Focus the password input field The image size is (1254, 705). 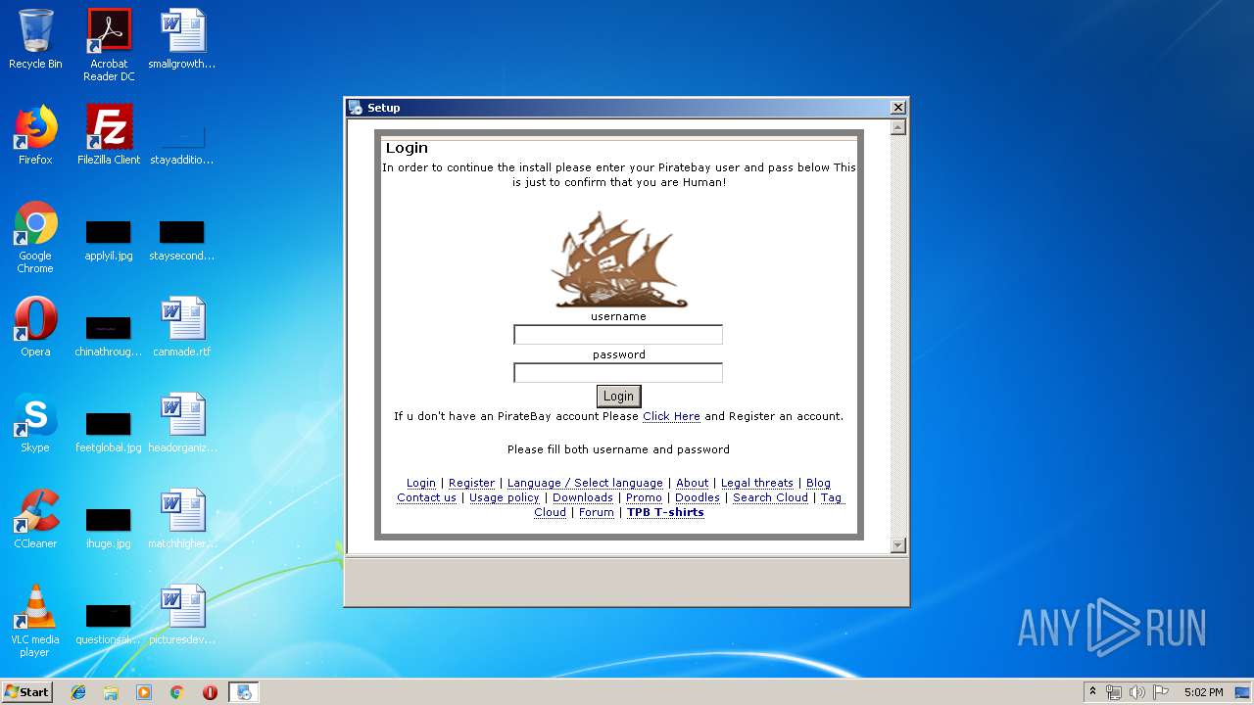click(x=618, y=373)
